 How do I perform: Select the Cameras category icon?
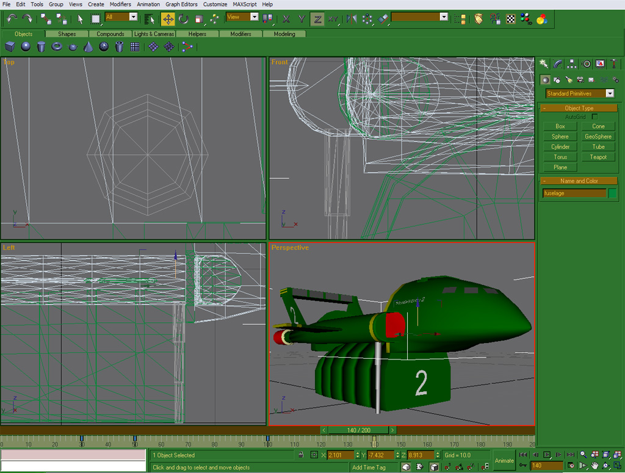coord(580,80)
